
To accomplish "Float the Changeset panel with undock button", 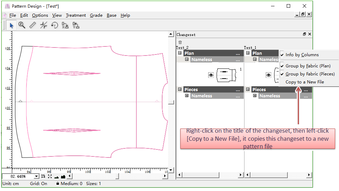I will (x=304, y=34).
